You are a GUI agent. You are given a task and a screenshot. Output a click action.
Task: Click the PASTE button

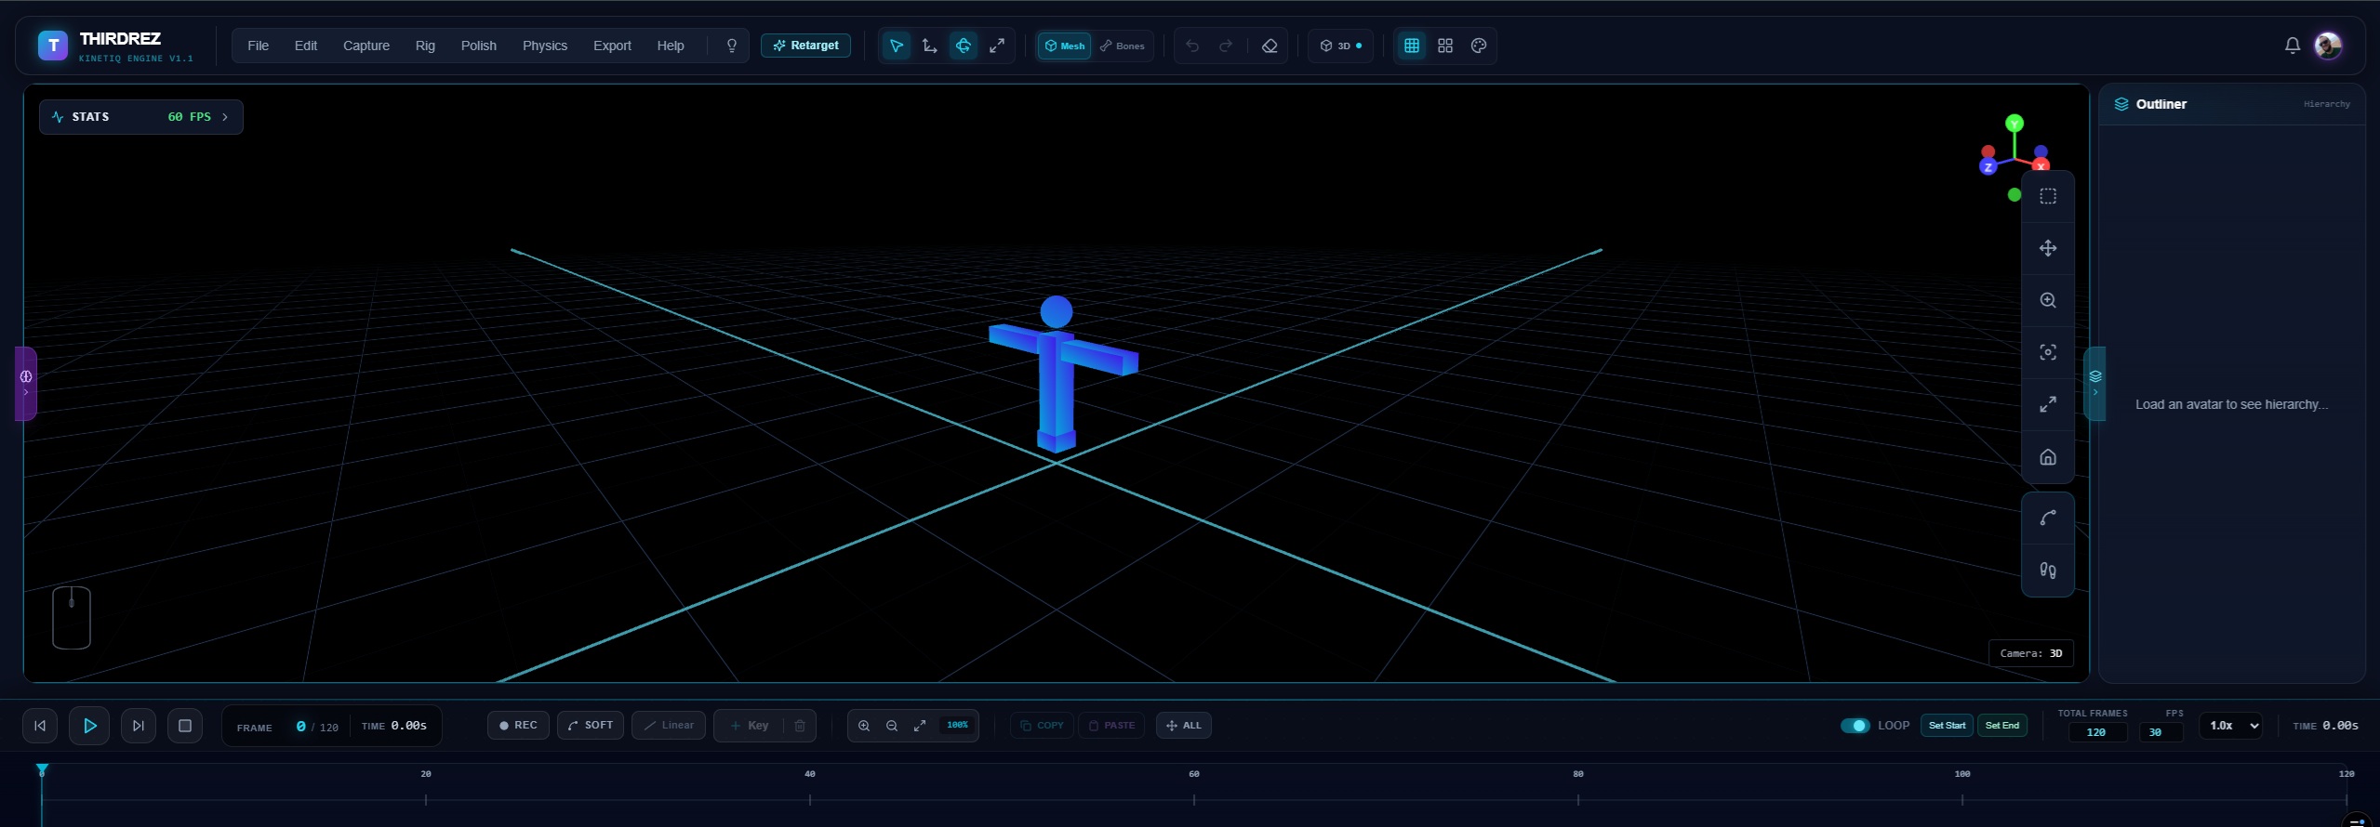(1111, 726)
